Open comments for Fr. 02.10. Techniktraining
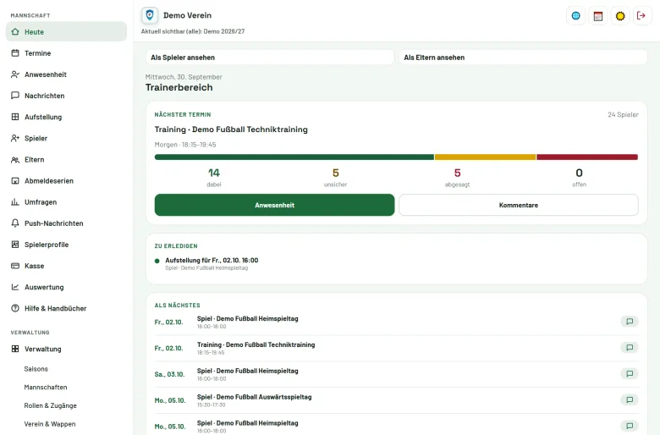660x435 pixels. [x=630, y=348]
